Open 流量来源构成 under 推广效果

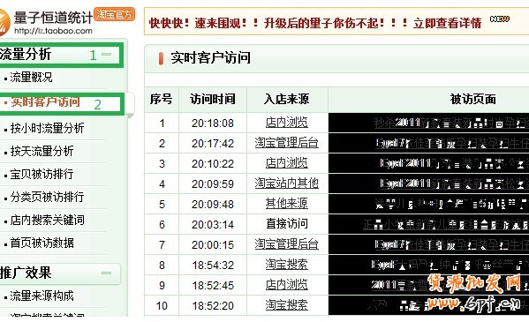(42, 296)
